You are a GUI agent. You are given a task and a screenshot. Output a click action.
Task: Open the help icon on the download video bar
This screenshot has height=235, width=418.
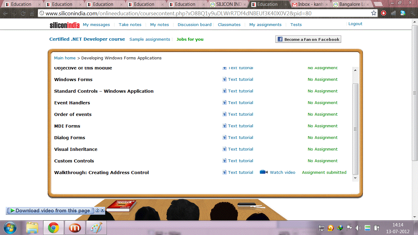[x=97, y=210]
